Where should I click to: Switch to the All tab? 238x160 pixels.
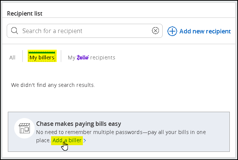(x=12, y=58)
